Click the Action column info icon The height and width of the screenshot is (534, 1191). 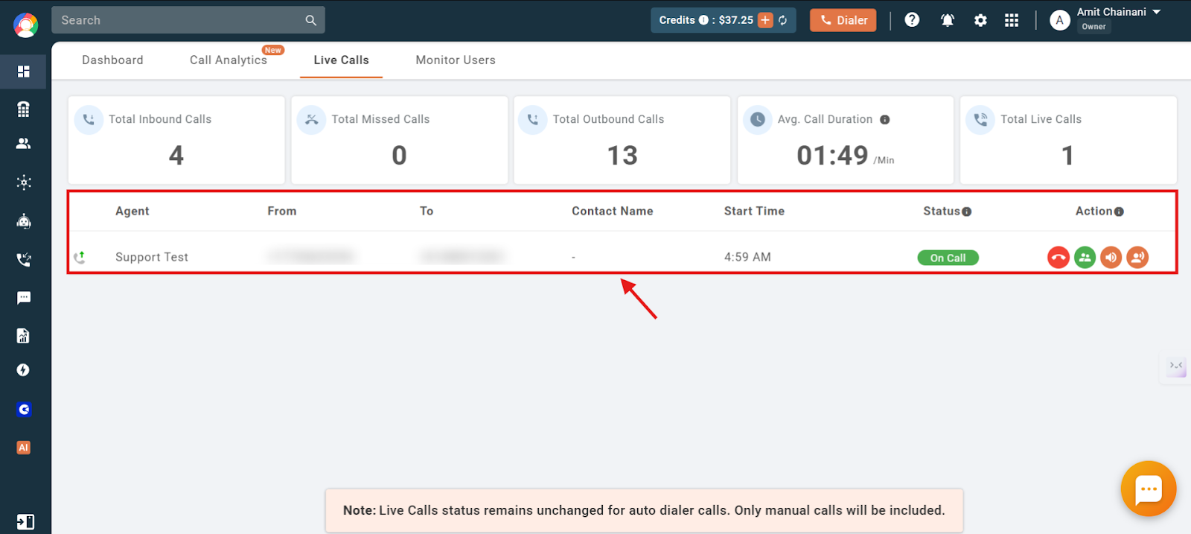[1119, 212]
